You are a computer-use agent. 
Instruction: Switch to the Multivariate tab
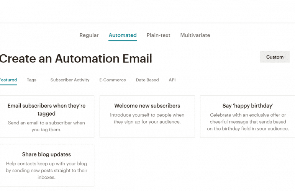195,35
